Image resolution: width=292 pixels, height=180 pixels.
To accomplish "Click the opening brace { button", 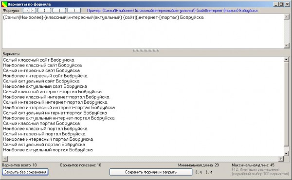I will tap(44, 11).
